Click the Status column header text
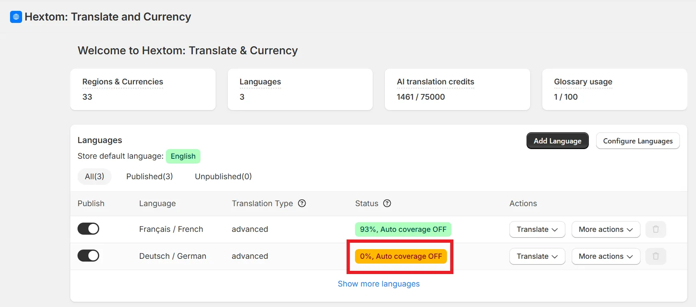The height and width of the screenshot is (307, 696). click(x=367, y=203)
